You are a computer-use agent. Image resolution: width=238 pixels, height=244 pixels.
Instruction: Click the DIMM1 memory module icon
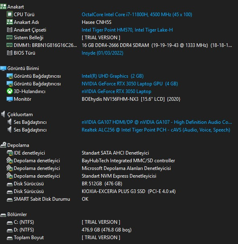(x=9, y=45)
